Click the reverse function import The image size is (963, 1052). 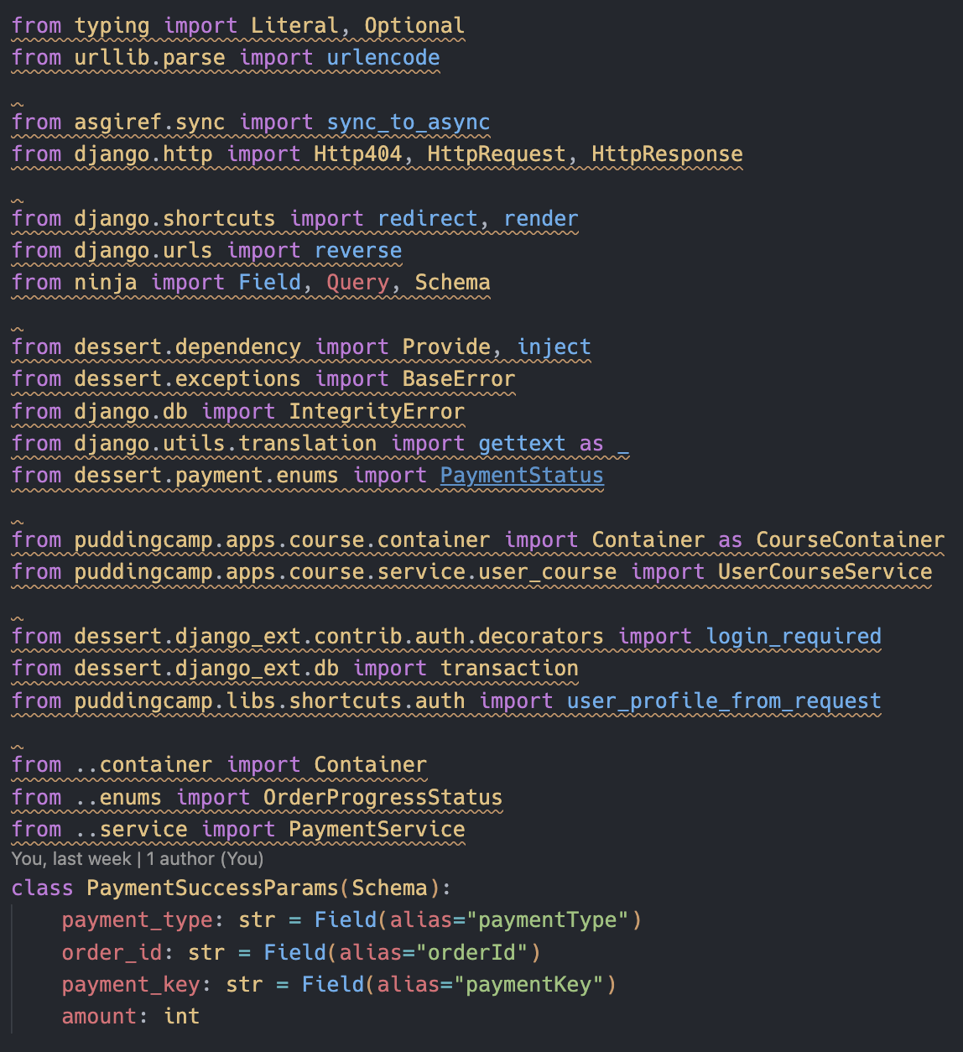pyautogui.click(x=358, y=251)
